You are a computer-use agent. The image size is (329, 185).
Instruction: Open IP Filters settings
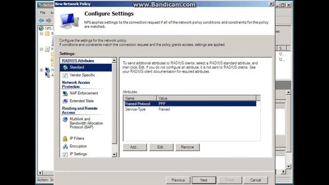77,138
